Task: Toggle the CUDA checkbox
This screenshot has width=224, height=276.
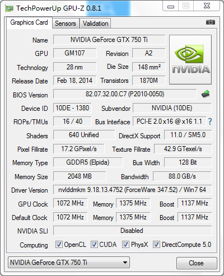Action: pos(94,244)
